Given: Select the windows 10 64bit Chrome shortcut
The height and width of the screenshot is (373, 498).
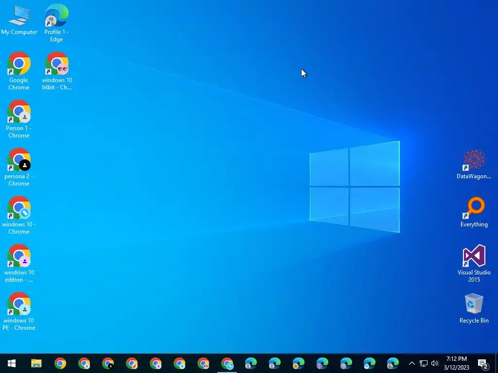Looking at the screenshot, I should coord(57,71).
